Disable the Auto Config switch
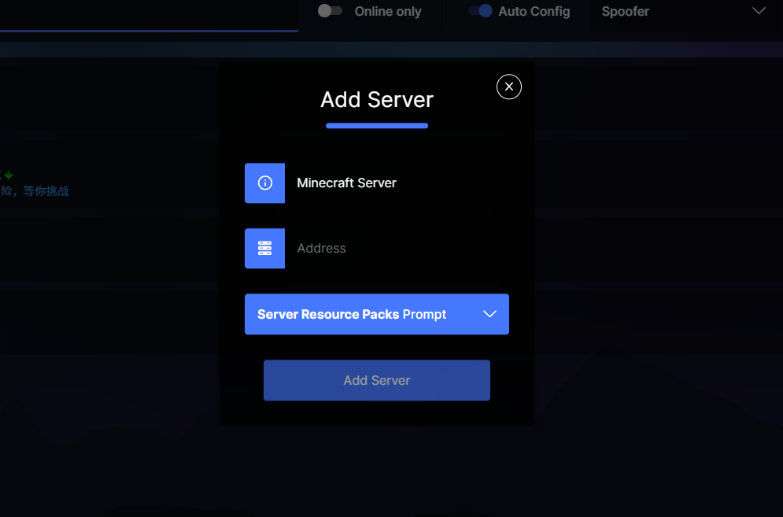Viewport: 783px width, 517px height. click(x=480, y=10)
